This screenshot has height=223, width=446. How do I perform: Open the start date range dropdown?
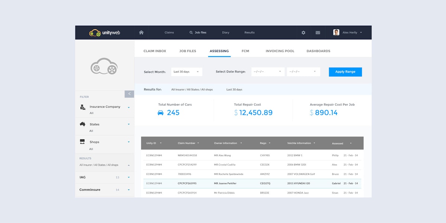pyautogui.click(x=268, y=72)
